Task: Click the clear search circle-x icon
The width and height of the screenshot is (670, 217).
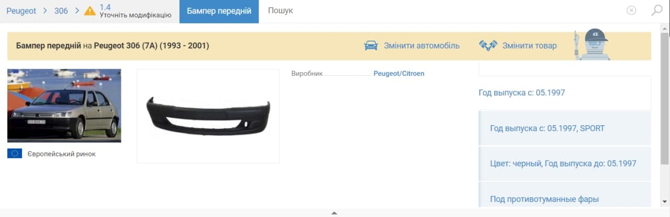Action: pyautogui.click(x=631, y=10)
